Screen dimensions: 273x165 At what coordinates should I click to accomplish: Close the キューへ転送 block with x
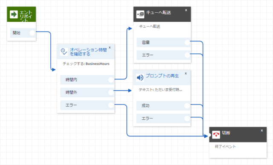186,10
